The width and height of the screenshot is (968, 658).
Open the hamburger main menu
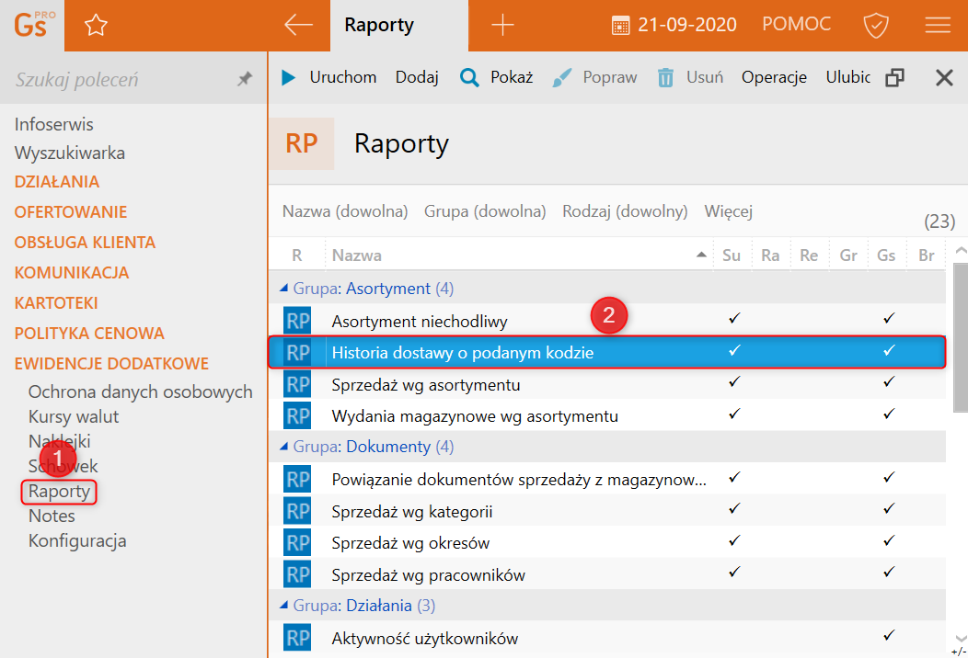click(938, 26)
